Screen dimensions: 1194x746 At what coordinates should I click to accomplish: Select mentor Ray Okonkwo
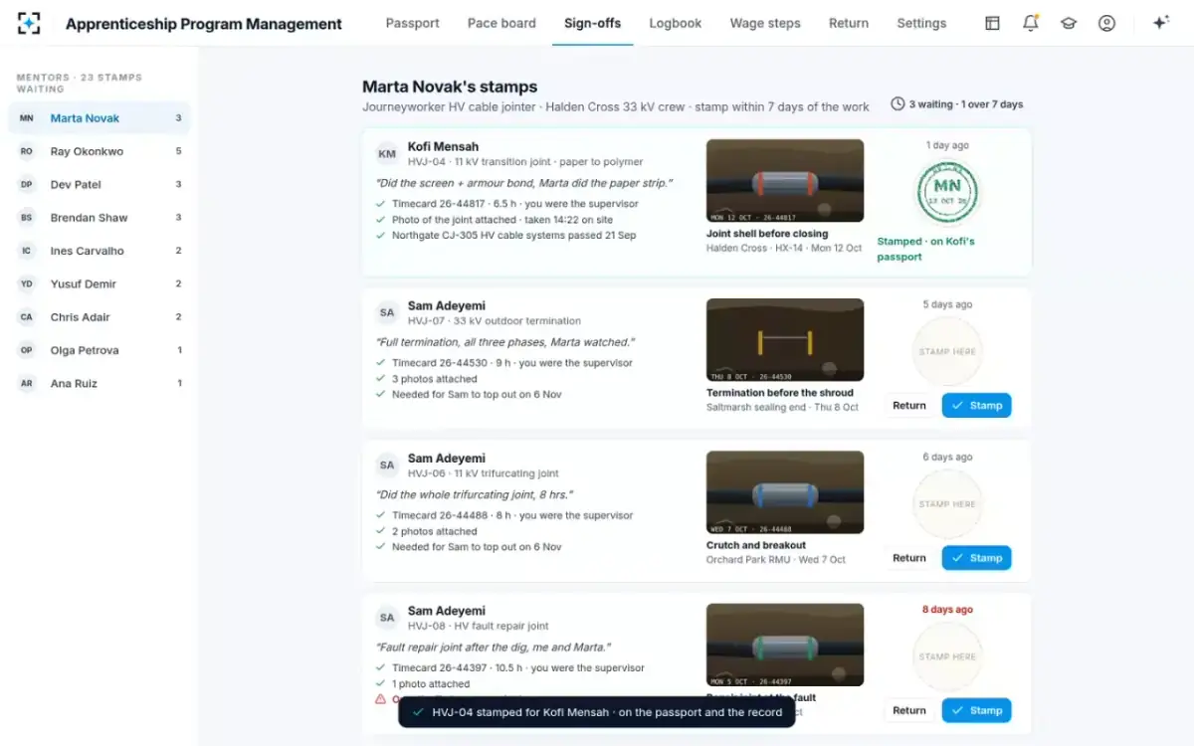coord(99,151)
